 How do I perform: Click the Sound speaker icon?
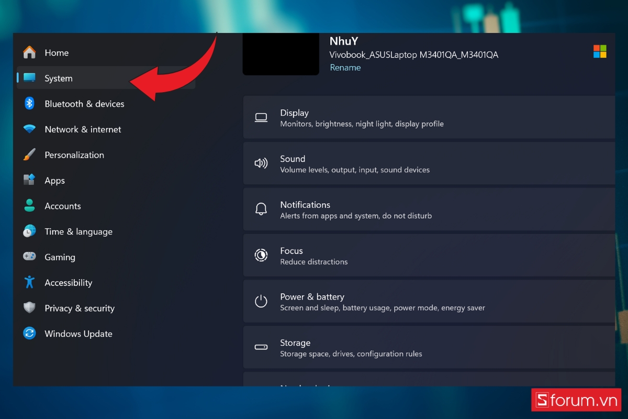coord(261,163)
